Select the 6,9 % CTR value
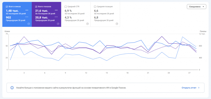 pos(68,11)
